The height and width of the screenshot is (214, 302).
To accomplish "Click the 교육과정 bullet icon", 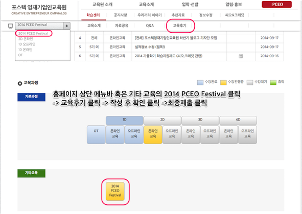I will click(x=19, y=83).
